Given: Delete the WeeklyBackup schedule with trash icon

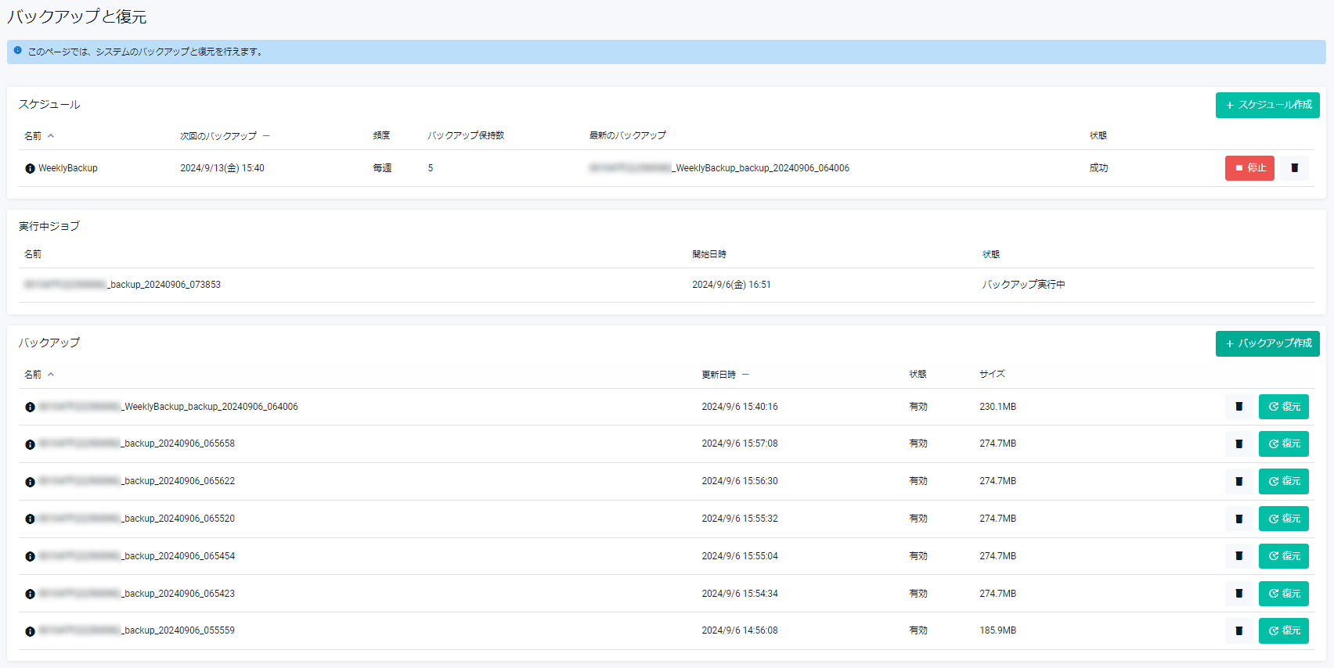Looking at the screenshot, I should 1294,168.
